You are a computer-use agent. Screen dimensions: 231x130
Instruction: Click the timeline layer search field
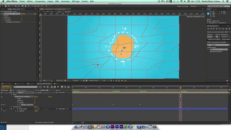(x=25, y=87)
